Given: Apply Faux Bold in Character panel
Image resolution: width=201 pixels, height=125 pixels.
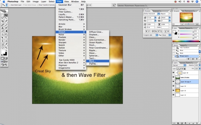Looking at the screenshot, I should 146,31.
